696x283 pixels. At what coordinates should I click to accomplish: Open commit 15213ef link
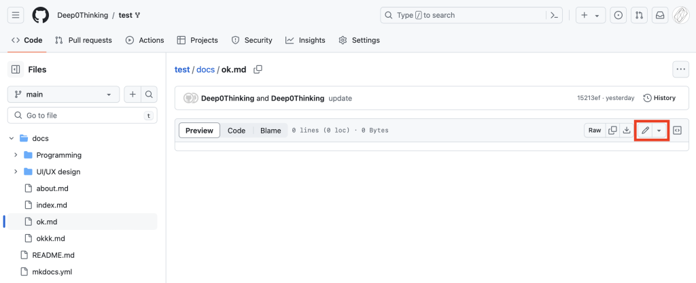pyautogui.click(x=589, y=98)
